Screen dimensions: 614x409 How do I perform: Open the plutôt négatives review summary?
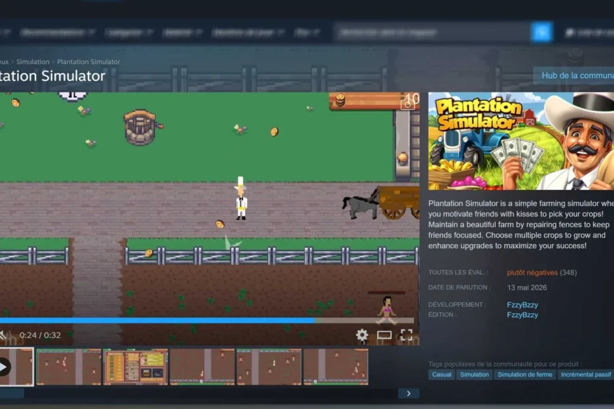[x=531, y=272]
